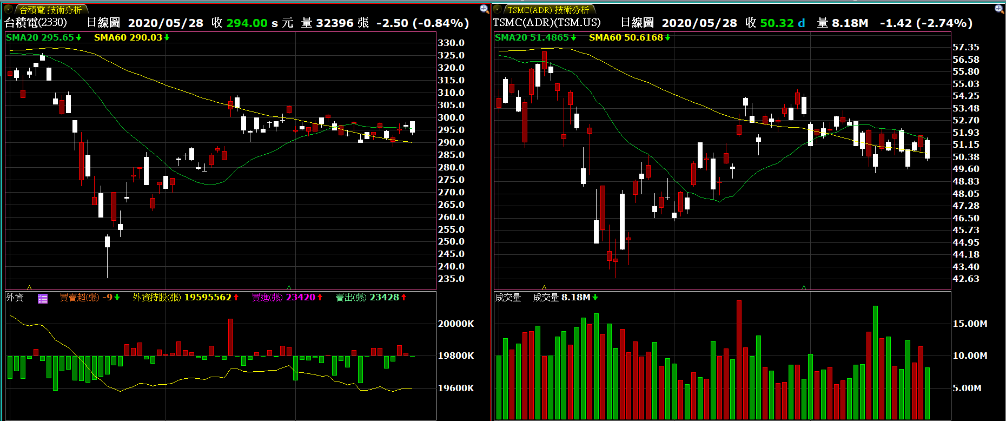This screenshot has height=421, width=1006.
Task: Click the yellow triangle marker in TSMC(ADR) chart
Action: [544, 287]
